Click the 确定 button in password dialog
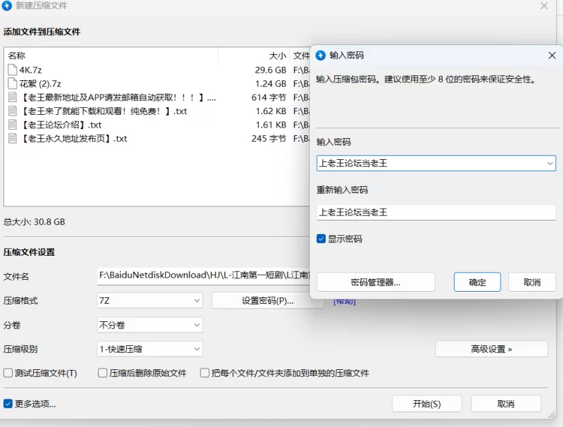563x427 pixels. (x=477, y=282)
